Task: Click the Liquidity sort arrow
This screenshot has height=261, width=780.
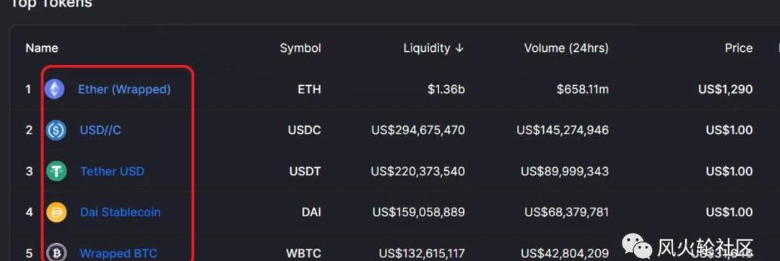Action: click(459, 48)
